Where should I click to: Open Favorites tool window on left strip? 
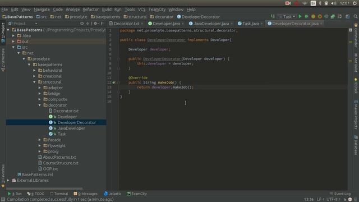(3, 176)
